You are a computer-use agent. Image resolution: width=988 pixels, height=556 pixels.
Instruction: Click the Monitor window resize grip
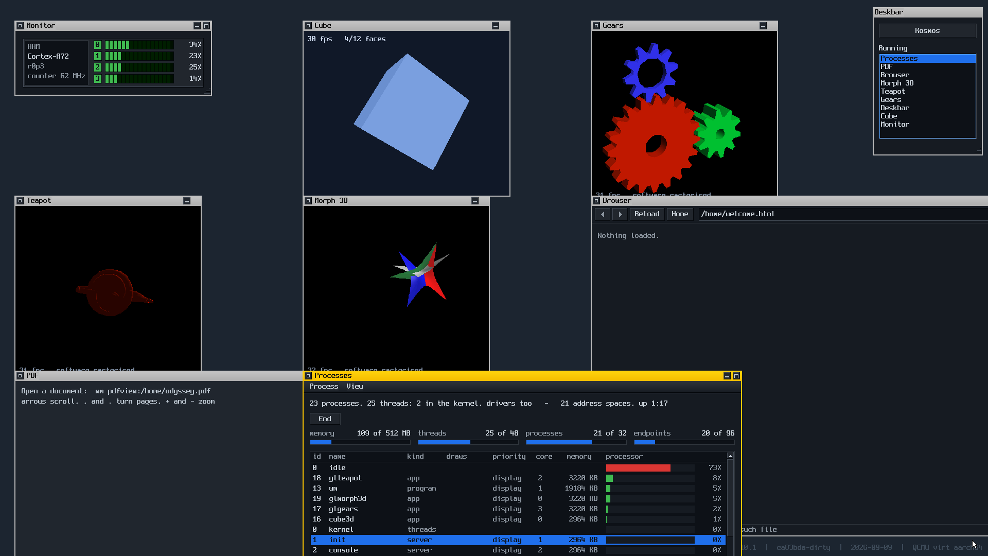click(x=208, y=92)
